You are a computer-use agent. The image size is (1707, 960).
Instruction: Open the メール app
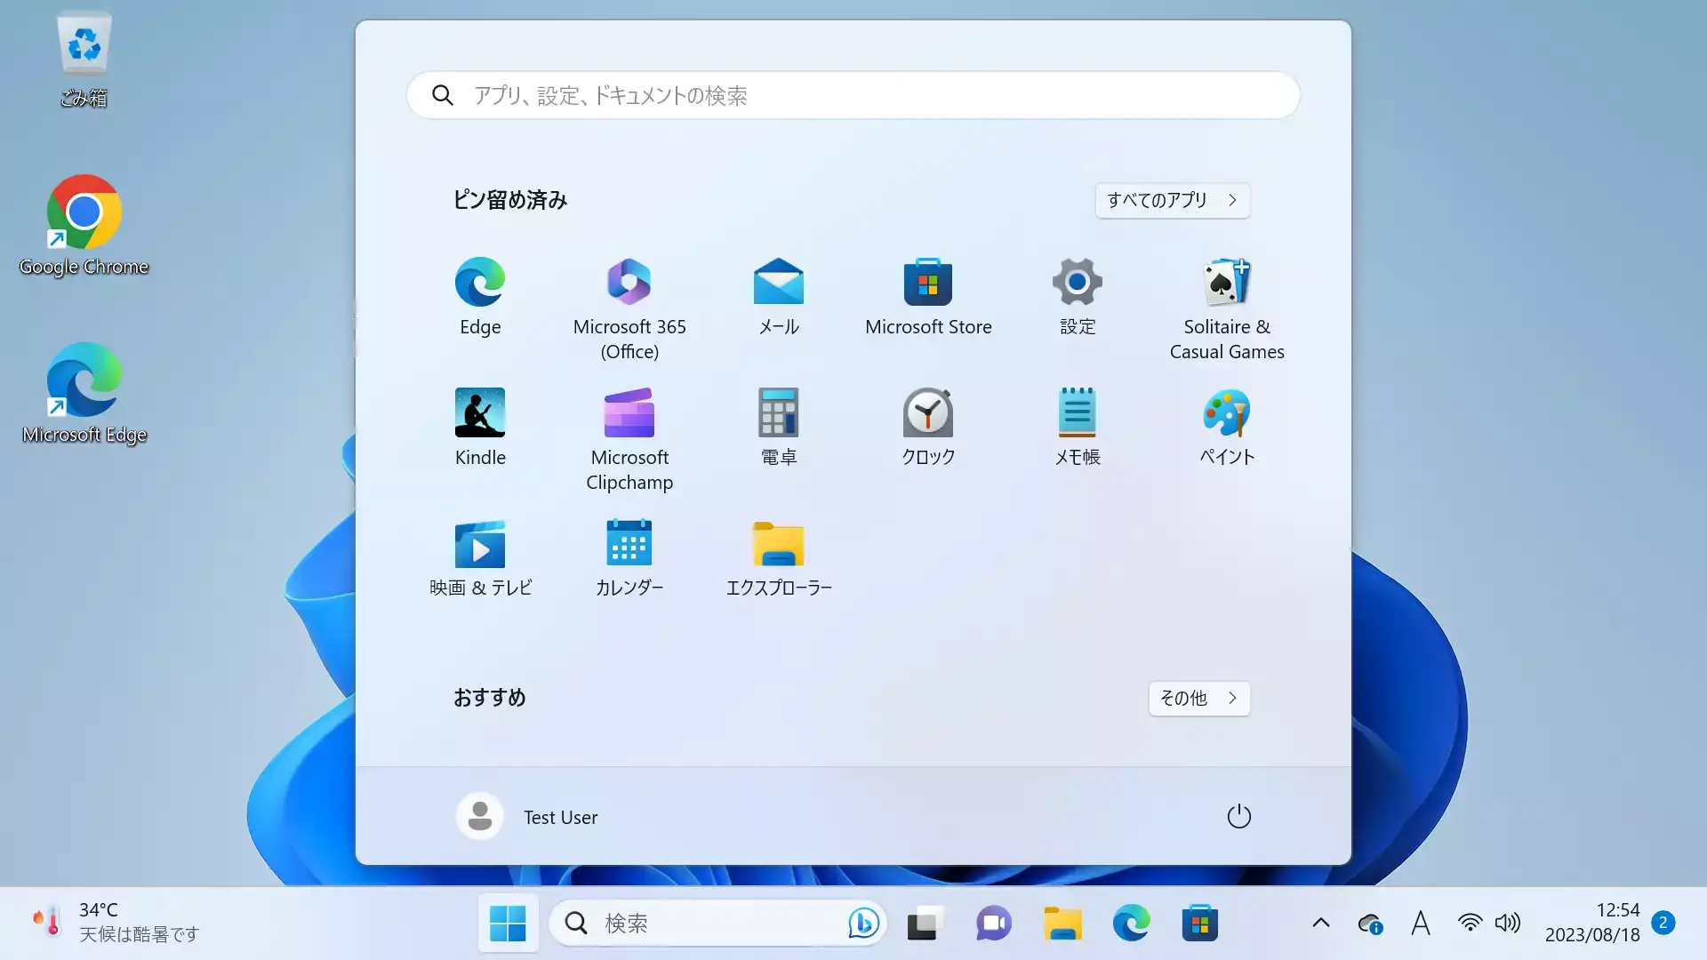pyautogui.click(x=779, y=298)
